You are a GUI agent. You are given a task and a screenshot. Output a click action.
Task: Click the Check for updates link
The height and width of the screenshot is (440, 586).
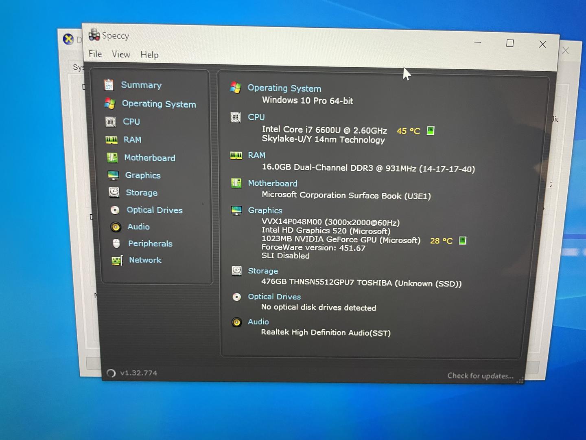point(481,376)
